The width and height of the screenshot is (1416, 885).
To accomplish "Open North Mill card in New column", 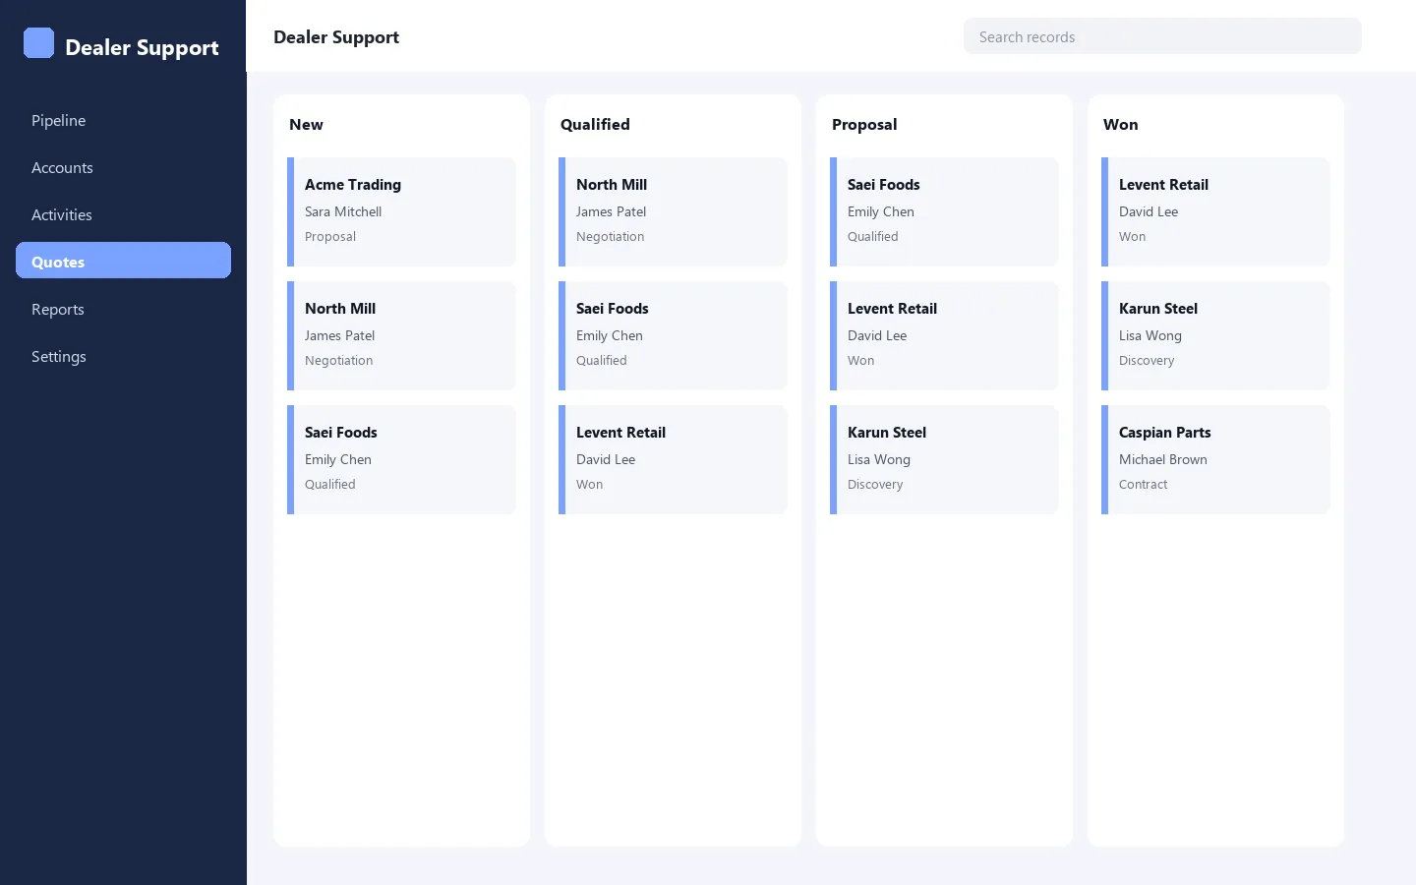I will 401,335.
